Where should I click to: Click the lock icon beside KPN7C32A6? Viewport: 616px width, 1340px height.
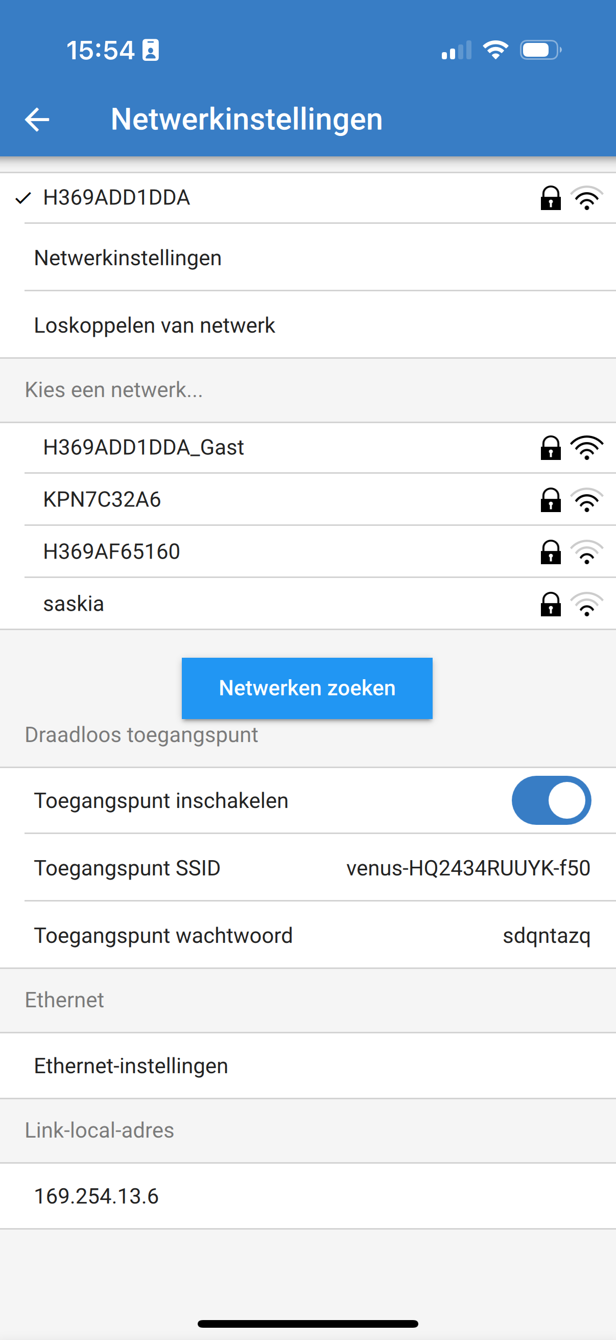(x=551, y=500)
